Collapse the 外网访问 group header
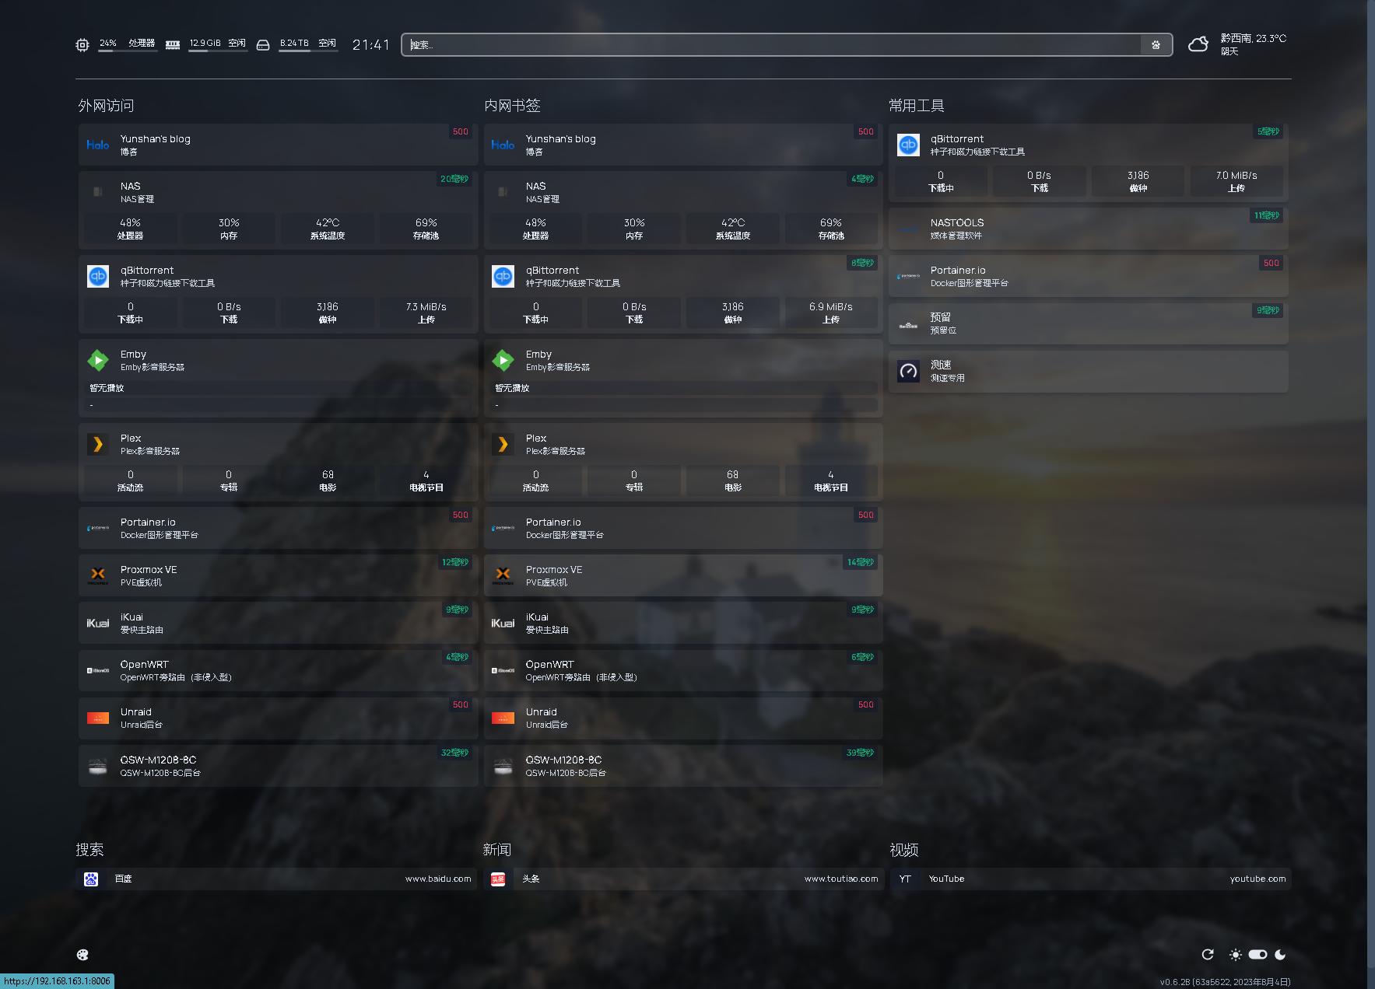 tap(106, 106)
